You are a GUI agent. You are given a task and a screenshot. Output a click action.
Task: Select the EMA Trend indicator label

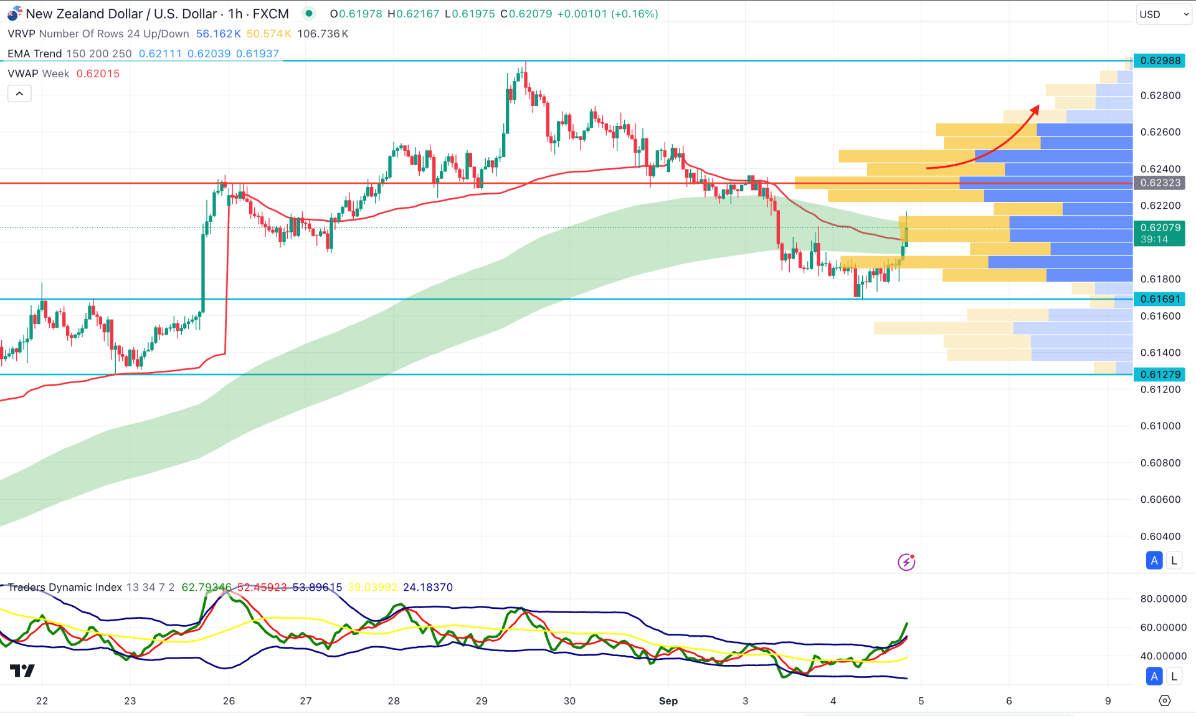click(x=35, y=54)
